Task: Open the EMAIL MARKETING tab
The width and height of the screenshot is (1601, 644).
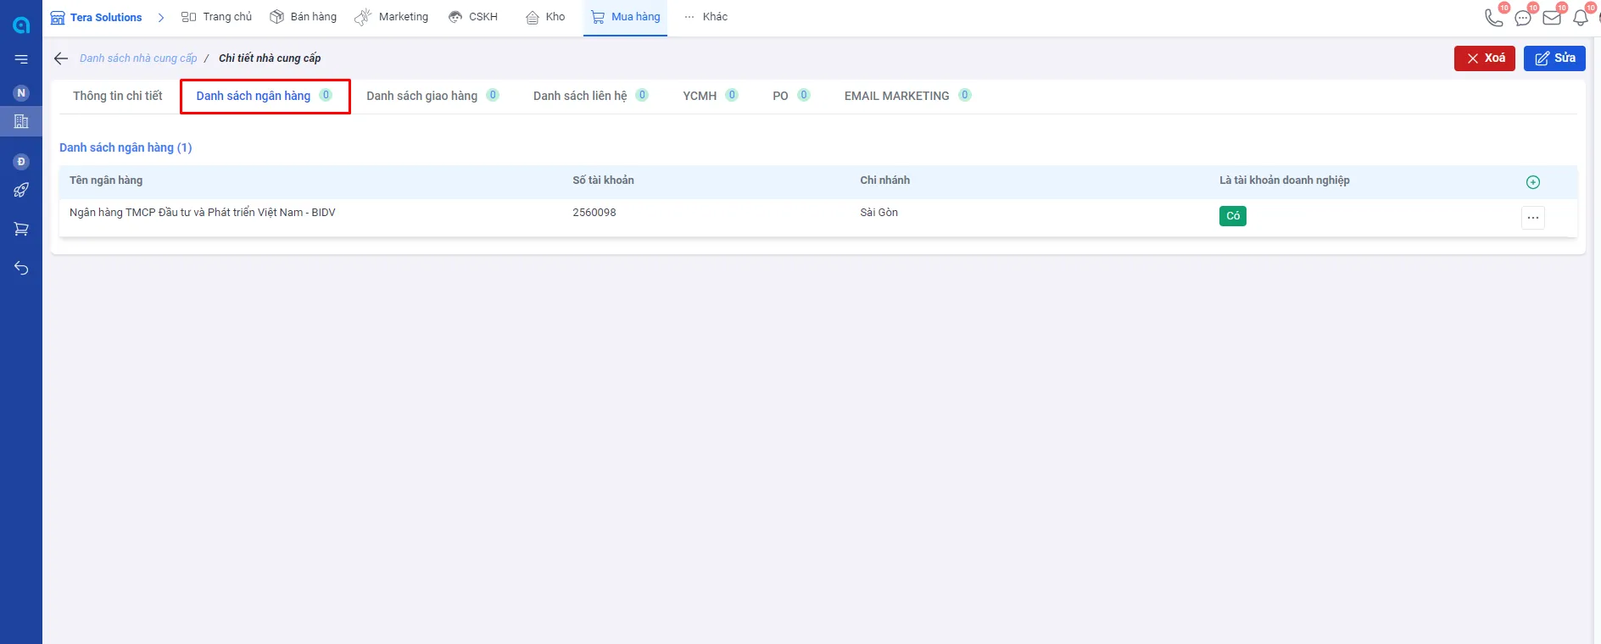Action: [907, 96]
